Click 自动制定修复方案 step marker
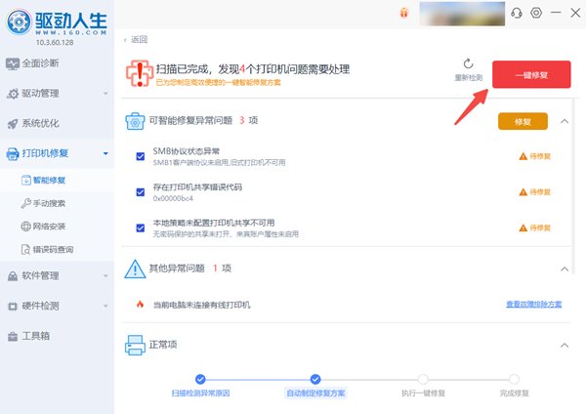 315,379
